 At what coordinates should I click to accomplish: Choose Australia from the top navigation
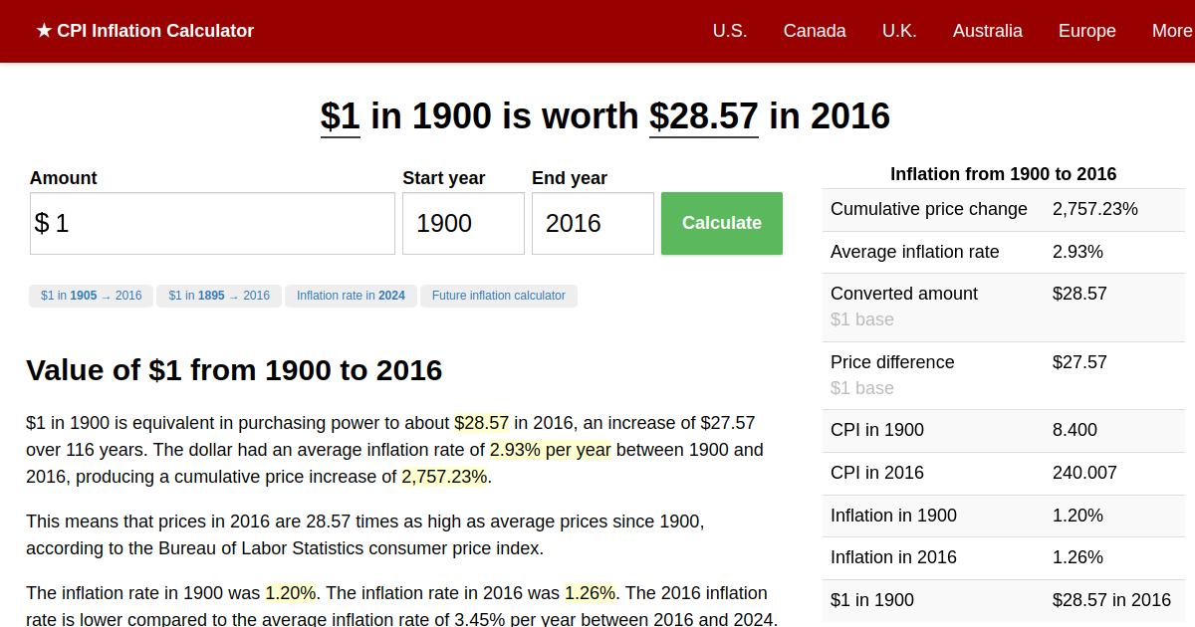987,31
